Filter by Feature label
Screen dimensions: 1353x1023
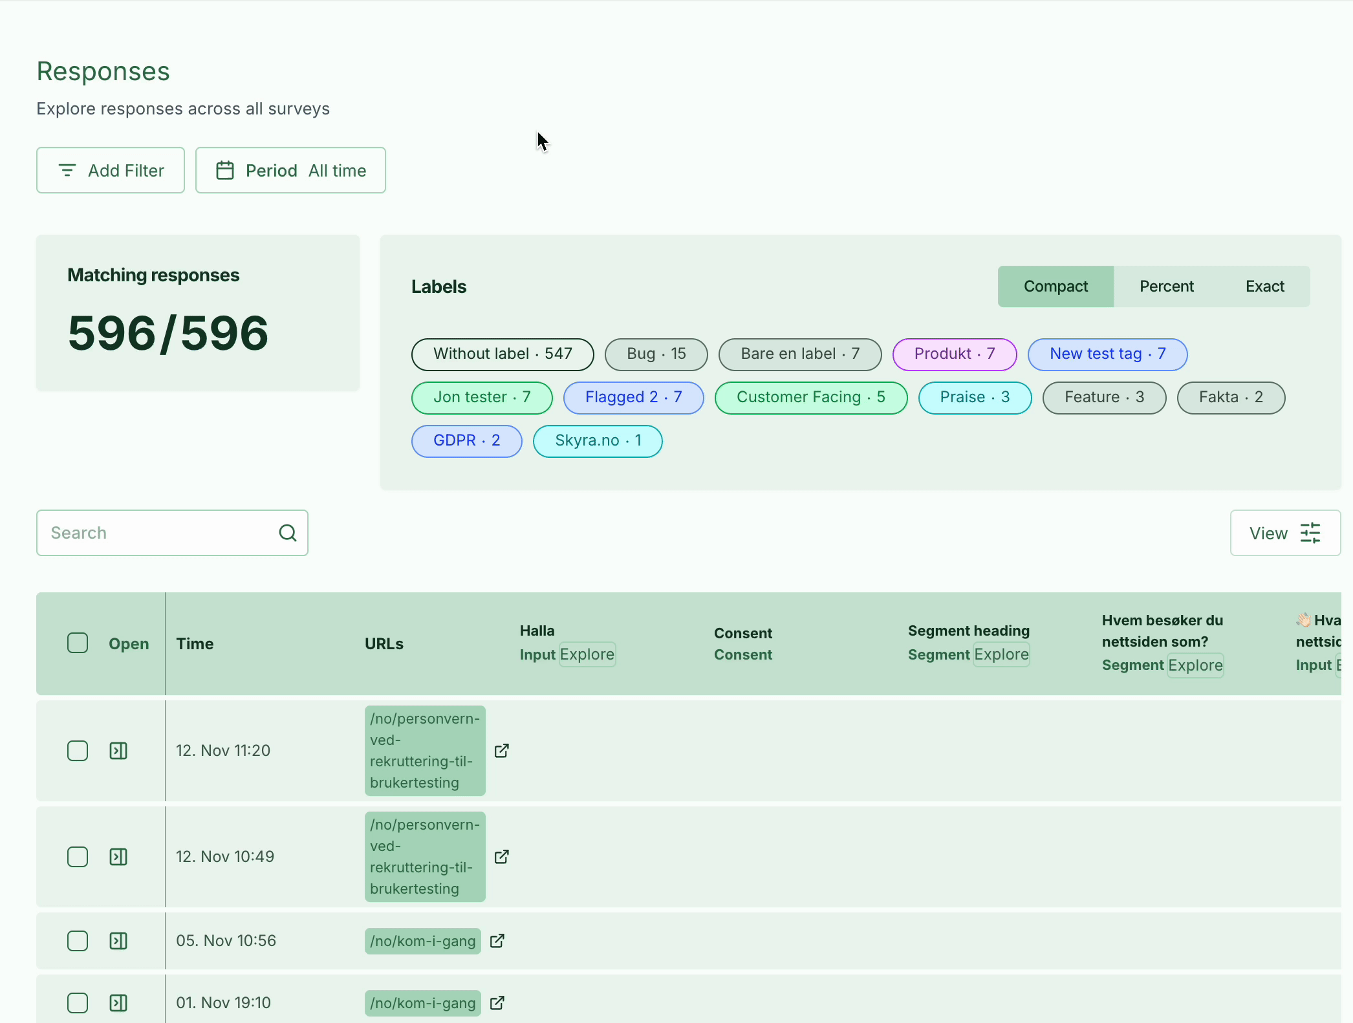pyautogui.click(x=1105, y=398)
